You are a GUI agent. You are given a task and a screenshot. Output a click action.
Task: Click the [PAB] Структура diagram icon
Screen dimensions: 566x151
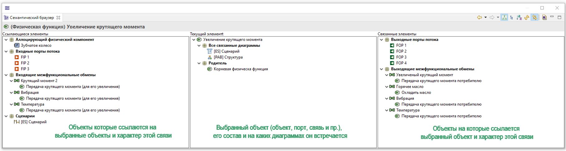tap(210, 57)
